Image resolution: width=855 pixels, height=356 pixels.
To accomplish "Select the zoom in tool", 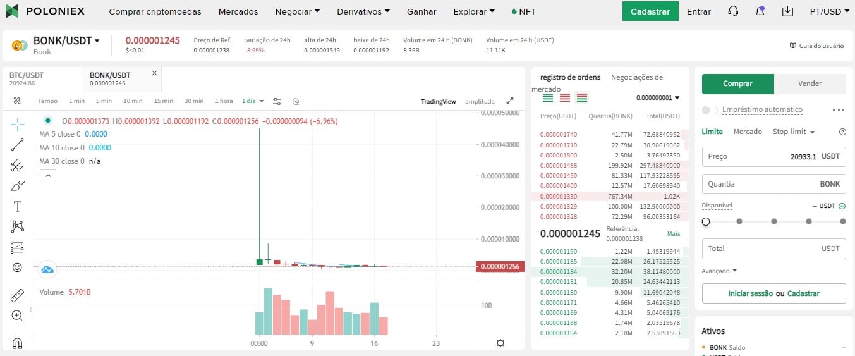I will (x=18, y=316).
